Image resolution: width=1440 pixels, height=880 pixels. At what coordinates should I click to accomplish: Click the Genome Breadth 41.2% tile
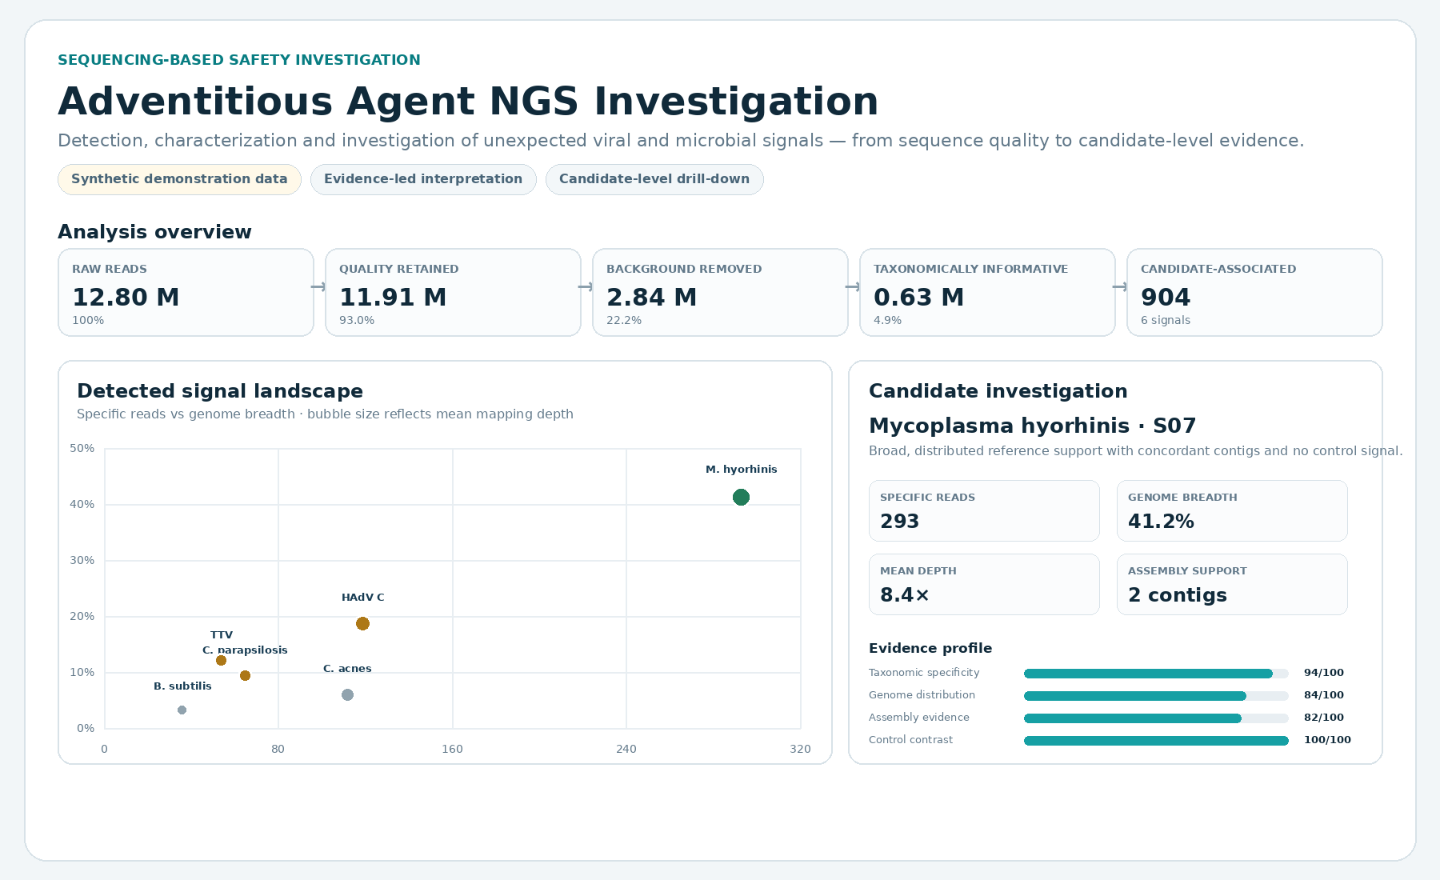[1232, 511]
